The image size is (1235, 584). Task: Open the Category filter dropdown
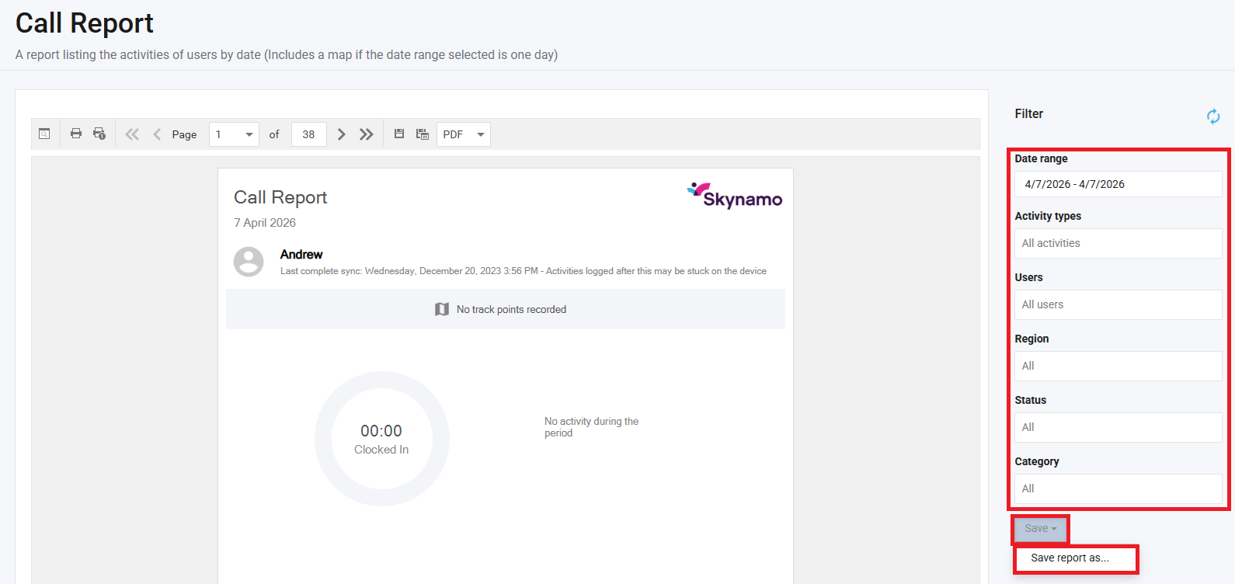1118,488
